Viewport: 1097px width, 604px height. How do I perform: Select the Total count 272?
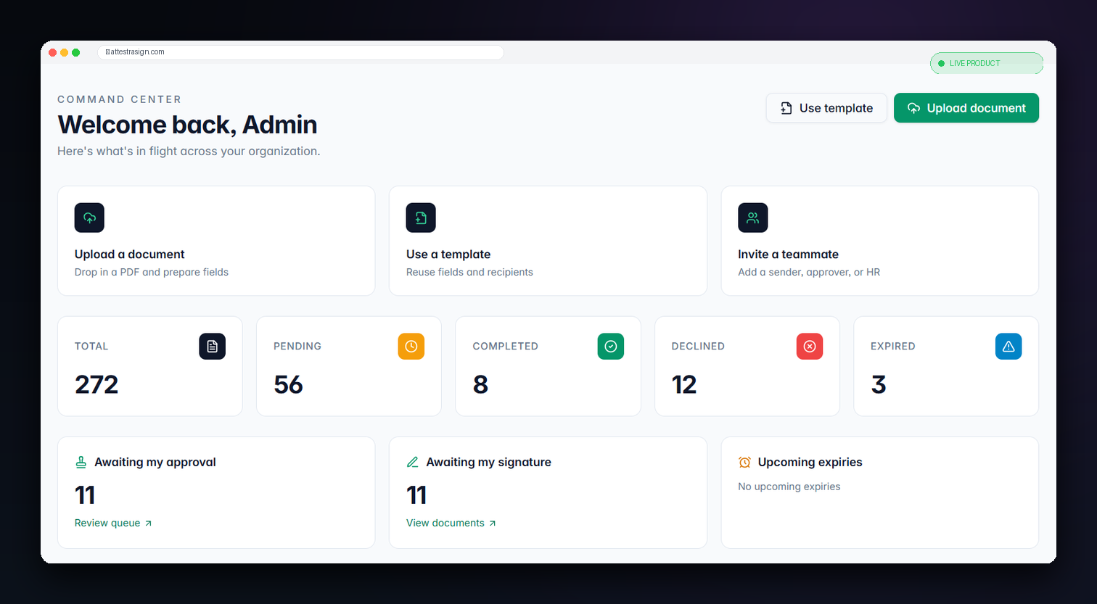pyautogui.click(x=96, y=384)
